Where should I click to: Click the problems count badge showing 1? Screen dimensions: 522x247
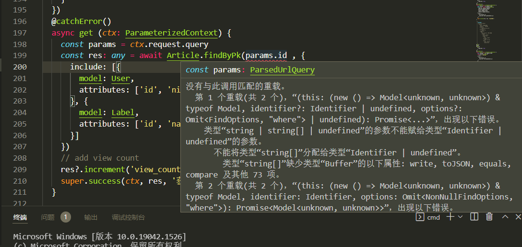tap(66, 217)
